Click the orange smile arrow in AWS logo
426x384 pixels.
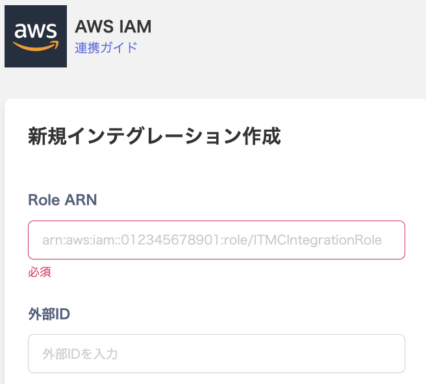click(x=36, y=47)
